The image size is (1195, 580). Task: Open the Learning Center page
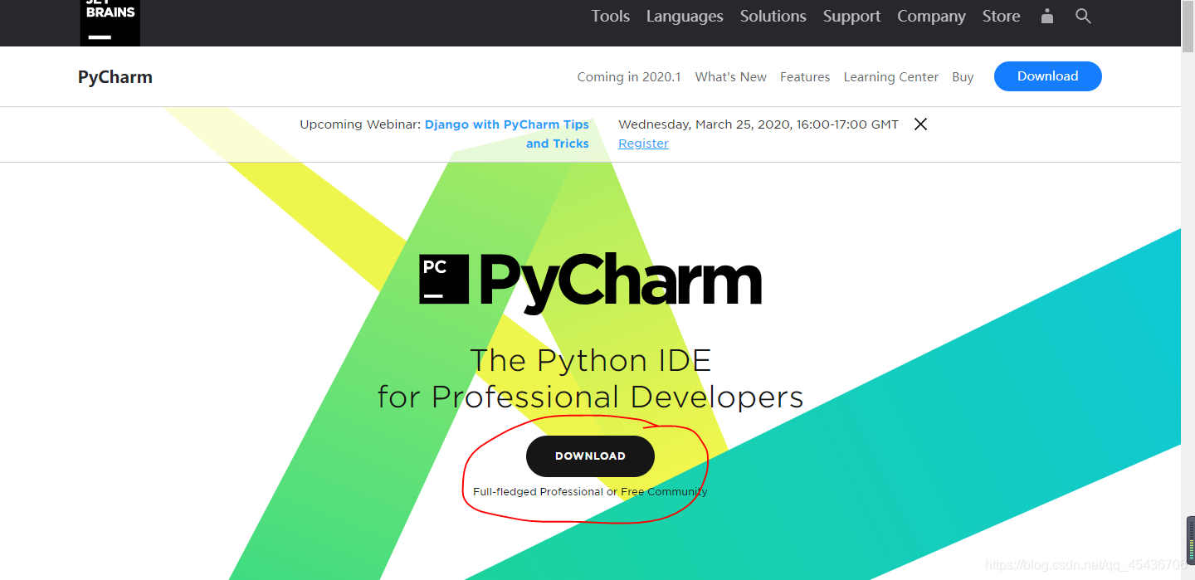click(x=890, y=77)
